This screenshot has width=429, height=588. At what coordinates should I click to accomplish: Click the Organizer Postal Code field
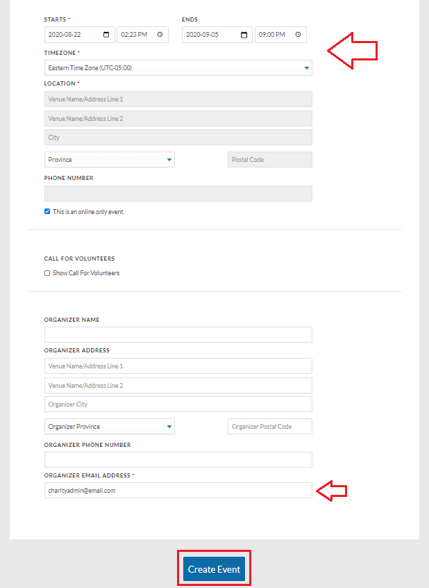[270, 427]
